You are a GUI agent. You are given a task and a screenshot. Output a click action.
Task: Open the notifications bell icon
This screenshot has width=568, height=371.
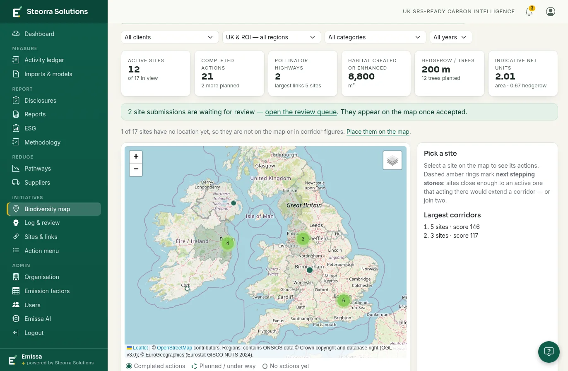(529, 12)
